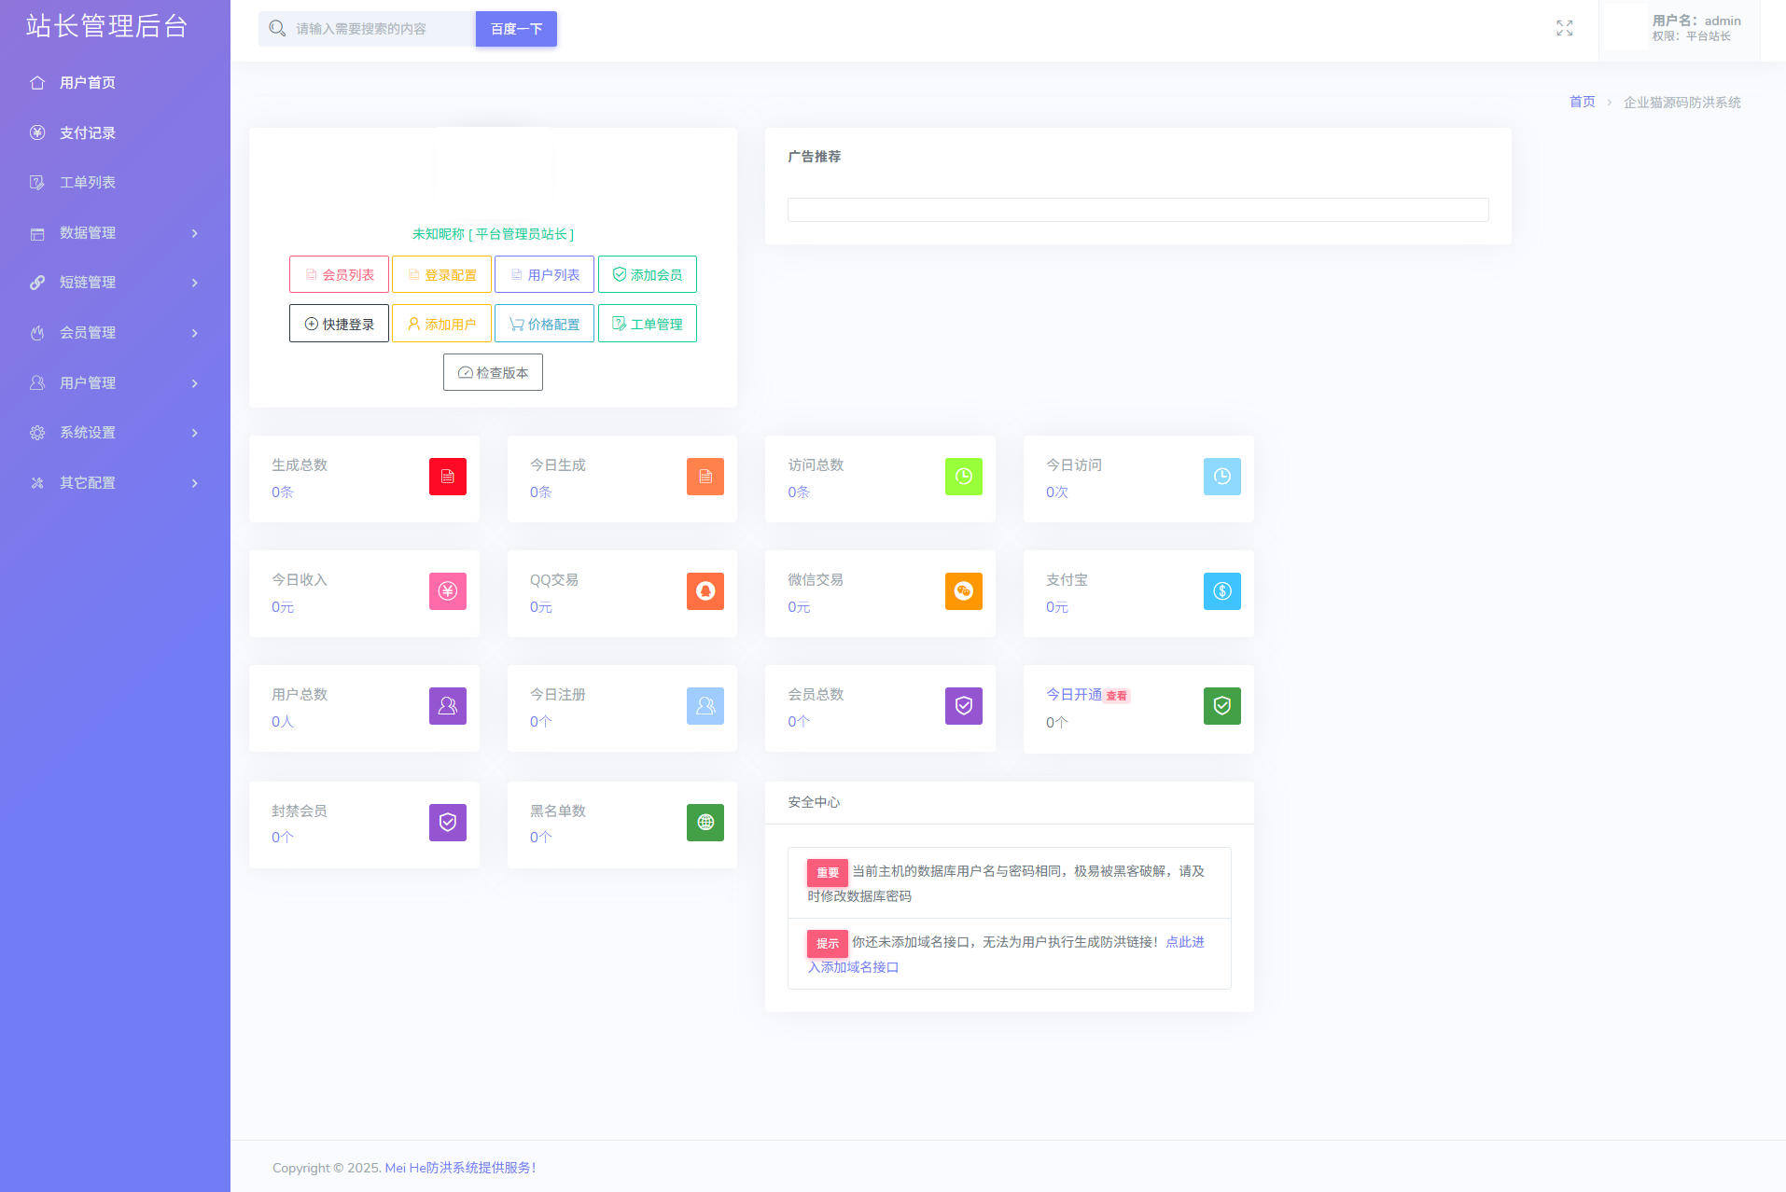Expand the 其它配置 submenu chevron
Screen dimensions: 1786x1192
coord(195,483)
